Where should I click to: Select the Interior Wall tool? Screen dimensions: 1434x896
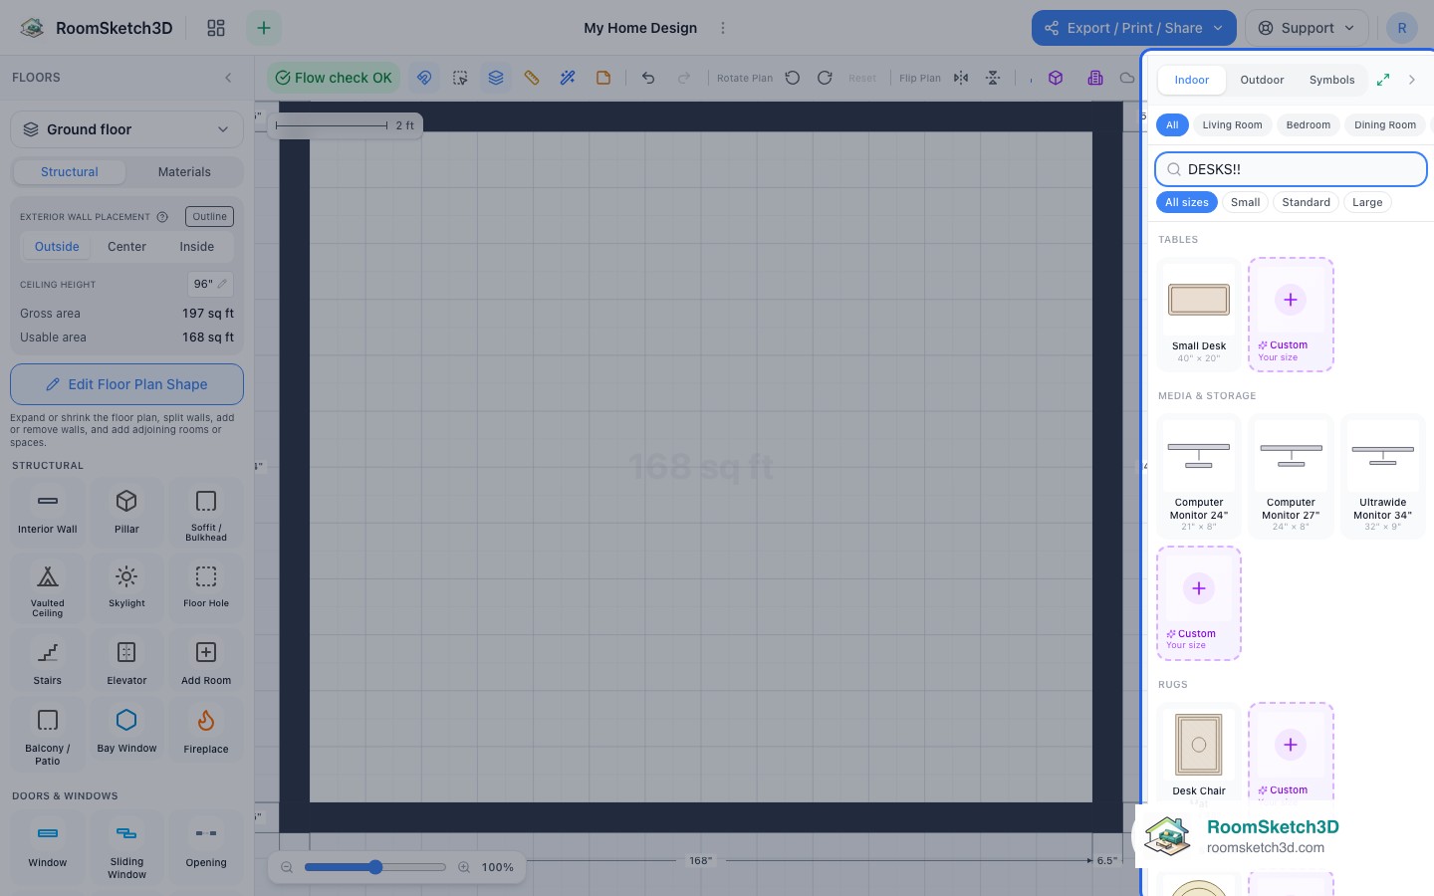pyautogui.click(x=47, y=512)
